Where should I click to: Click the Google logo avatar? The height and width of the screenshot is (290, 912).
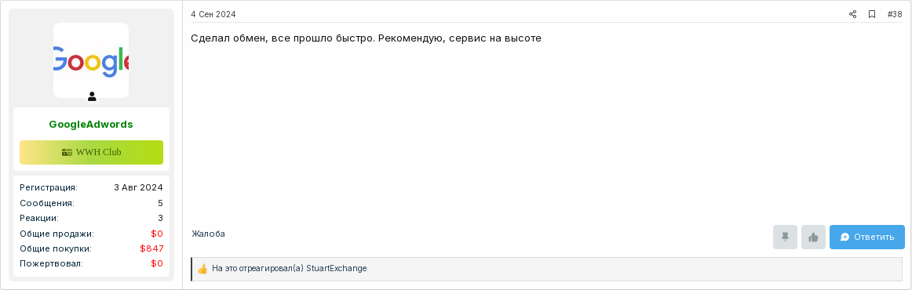[91, 60]
